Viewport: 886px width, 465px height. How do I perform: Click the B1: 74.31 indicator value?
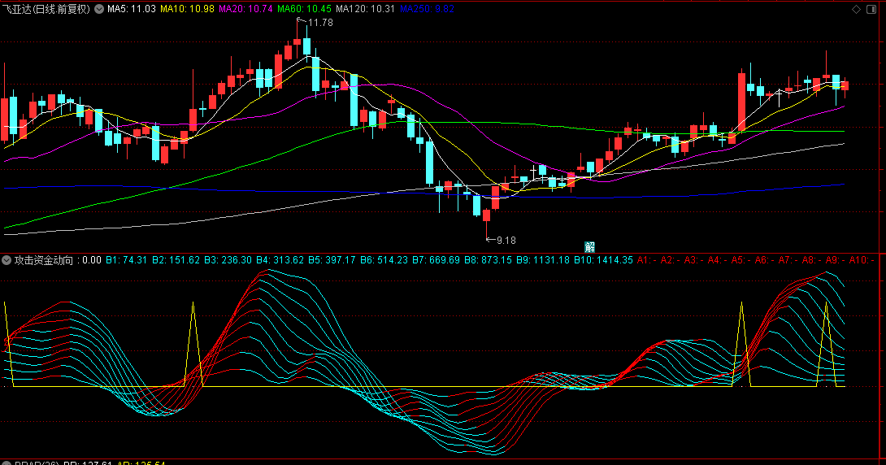click(x=127, y=260)
